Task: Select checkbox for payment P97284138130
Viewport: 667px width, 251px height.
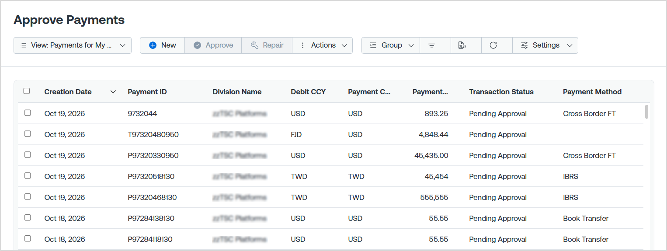Action: point(28,217)
